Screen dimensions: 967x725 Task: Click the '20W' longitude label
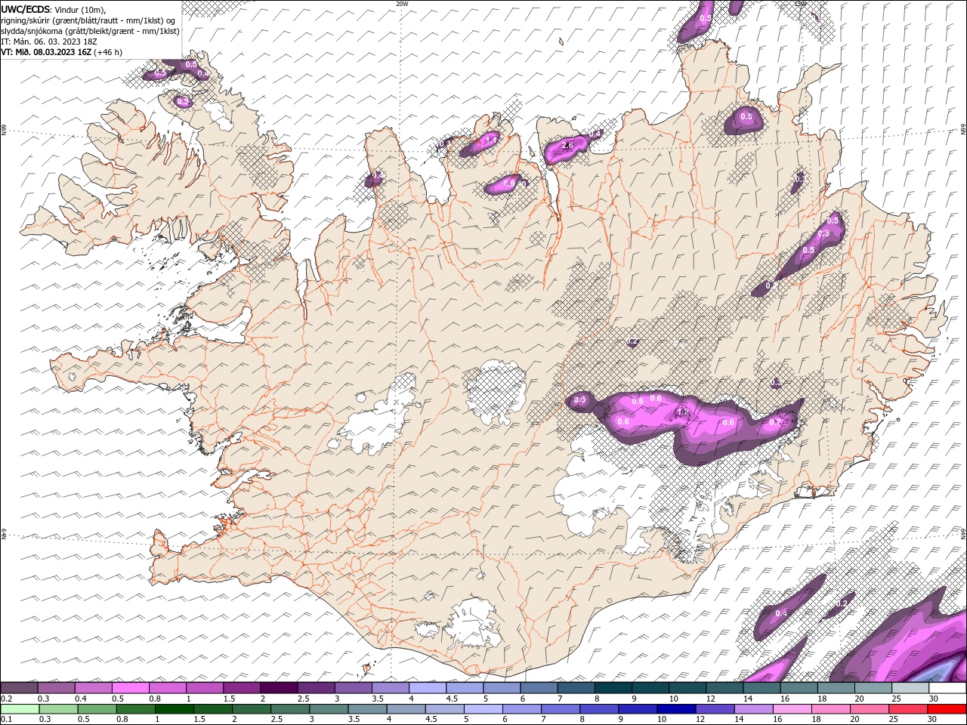click(402, 4)
